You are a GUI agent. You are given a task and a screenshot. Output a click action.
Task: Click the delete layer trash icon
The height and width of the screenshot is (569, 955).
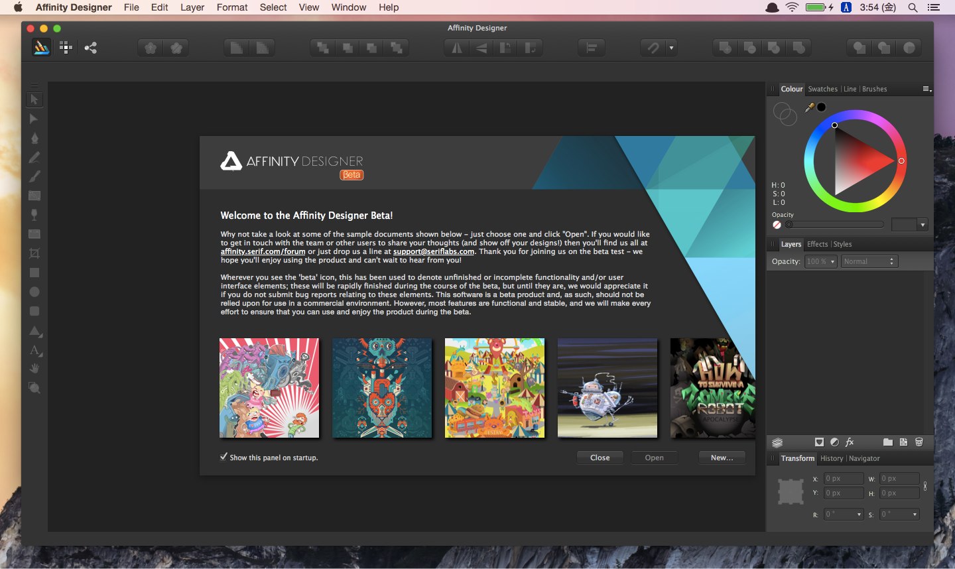click(x=919, y=442)
